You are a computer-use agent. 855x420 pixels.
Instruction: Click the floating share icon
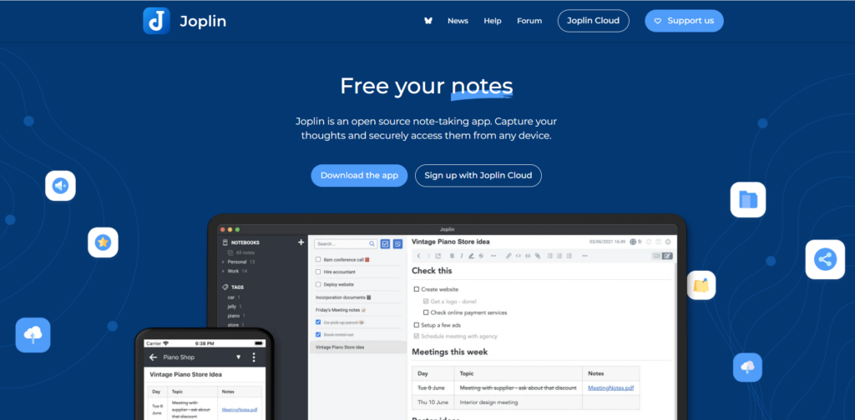[825, 259]
